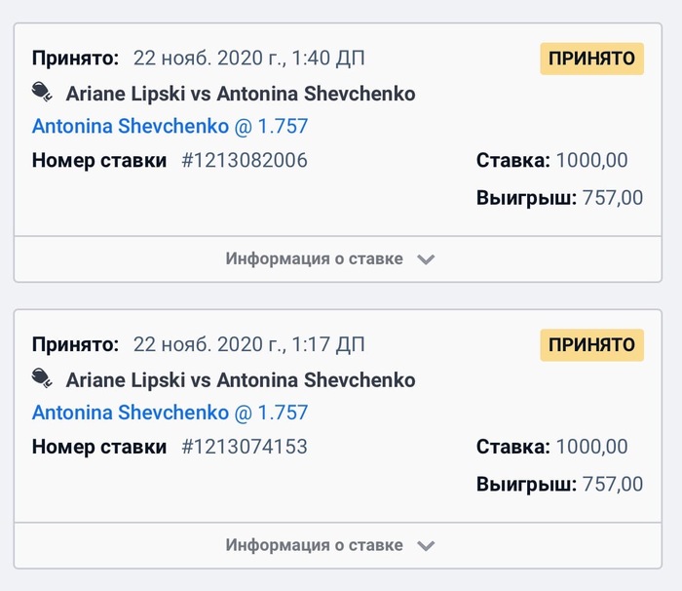This screenshot has width=682, height=591.
Task: Click the ПРИНЯТО status badge on the 1:17 bet
Action: click(592, 345)
